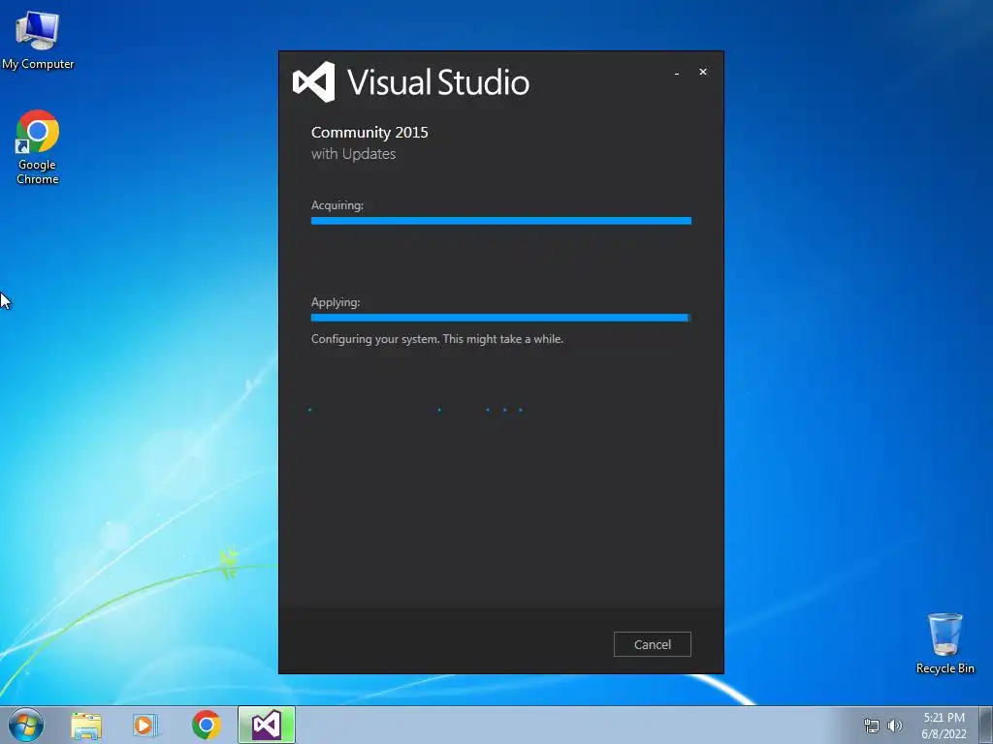The height and width of the screenshot is (744, 993).
Task: Select the 'Community 2015' edition text
Action: coord(369,132)
